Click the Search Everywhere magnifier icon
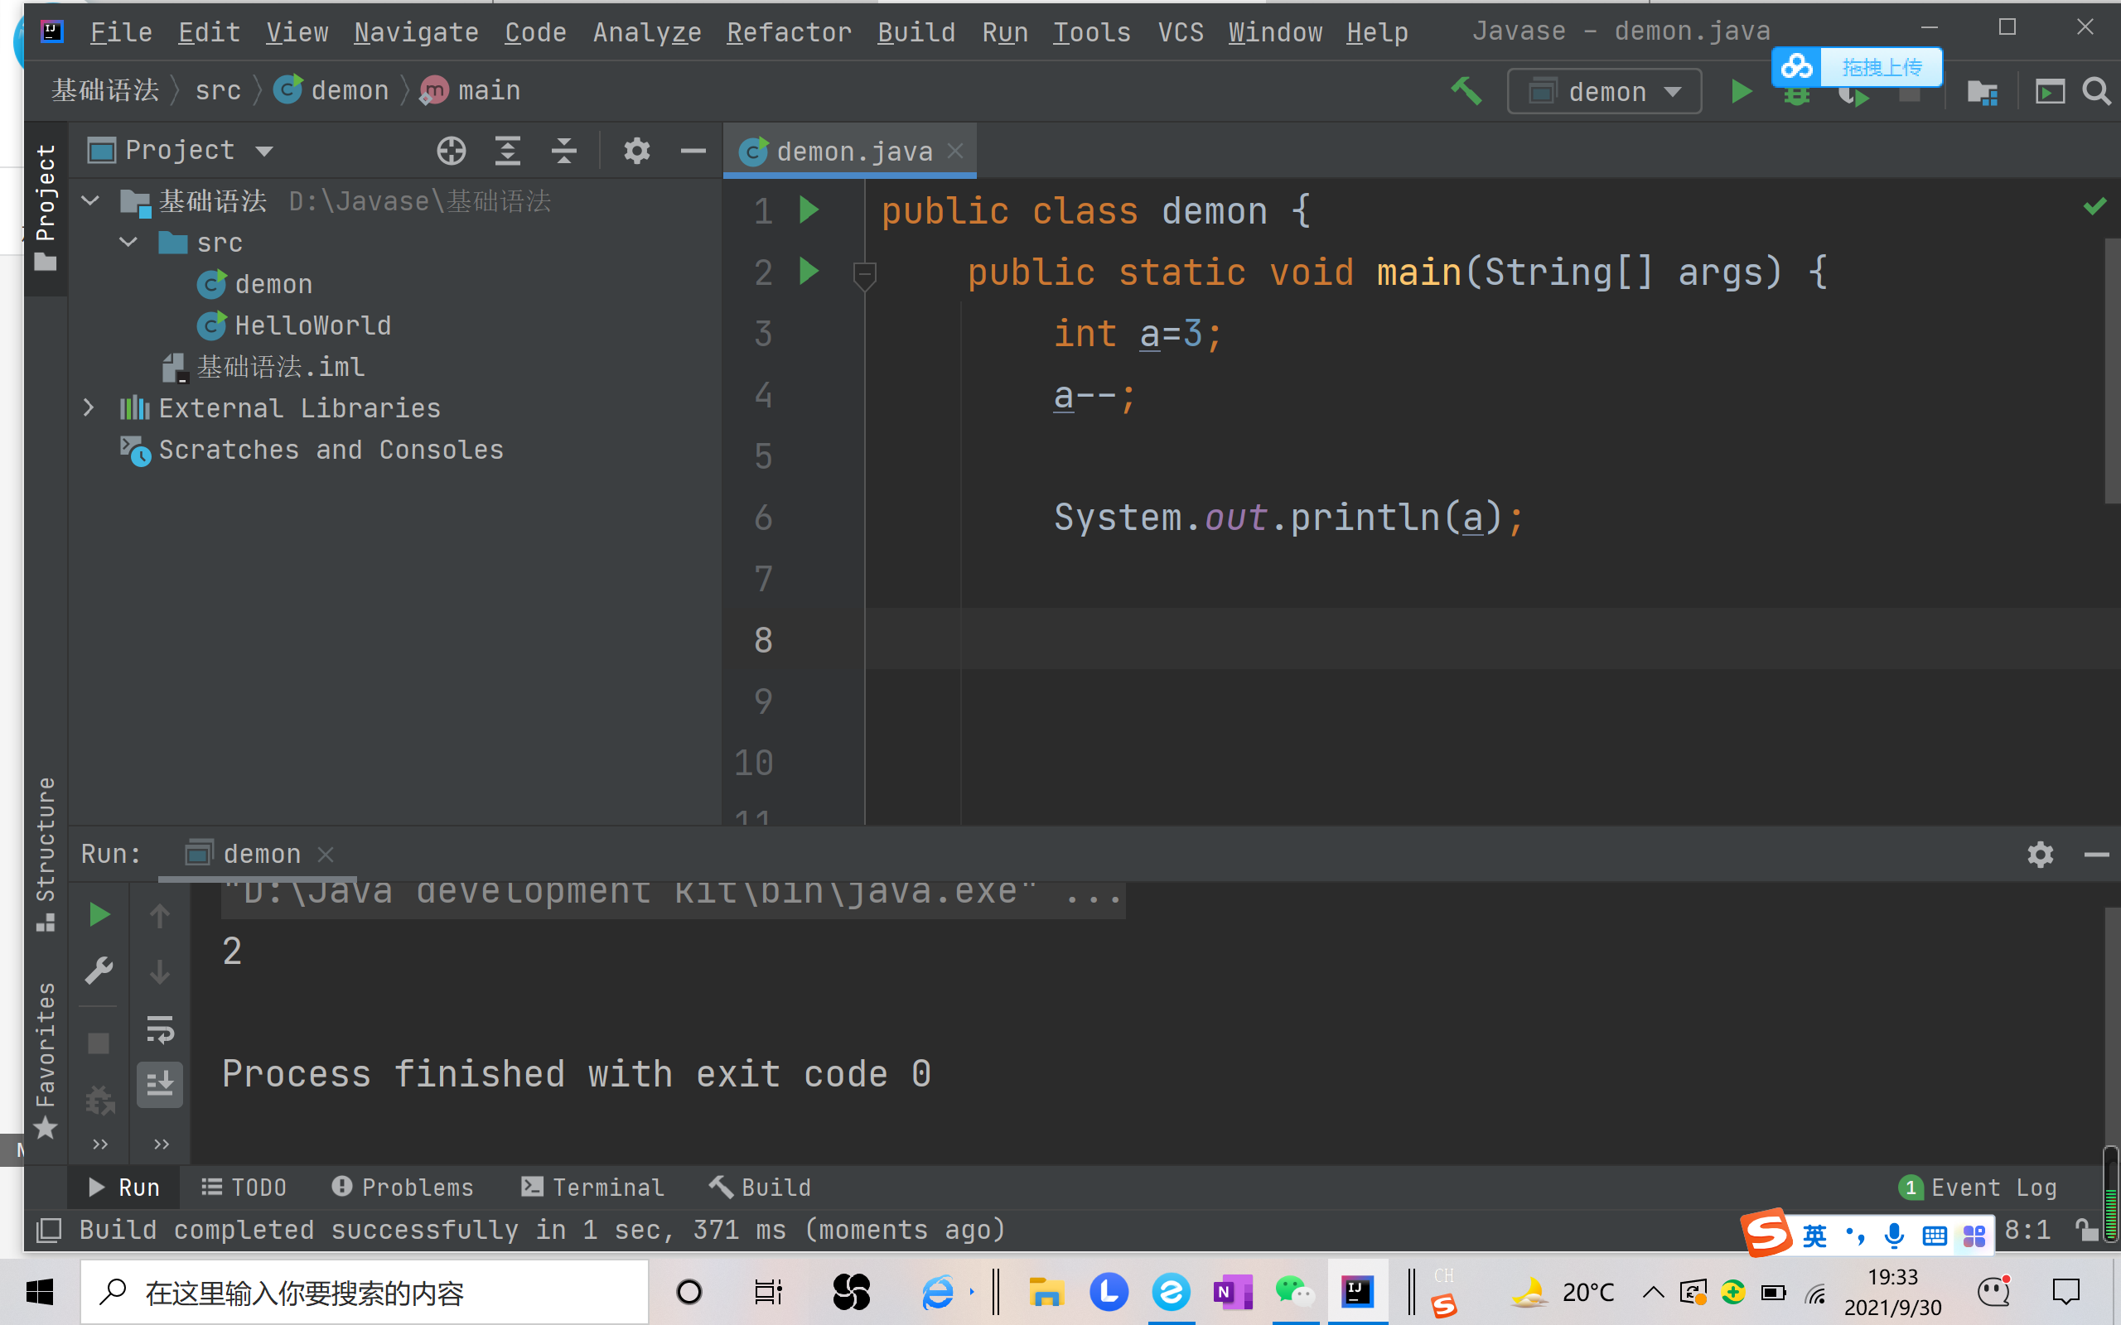Screen dimensions: 2121x1325 (2095, 91)
